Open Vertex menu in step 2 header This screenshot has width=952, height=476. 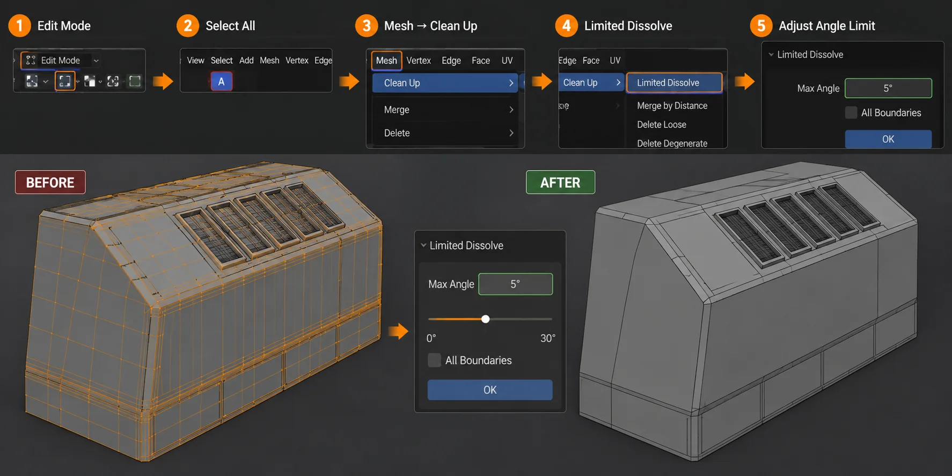297,60
